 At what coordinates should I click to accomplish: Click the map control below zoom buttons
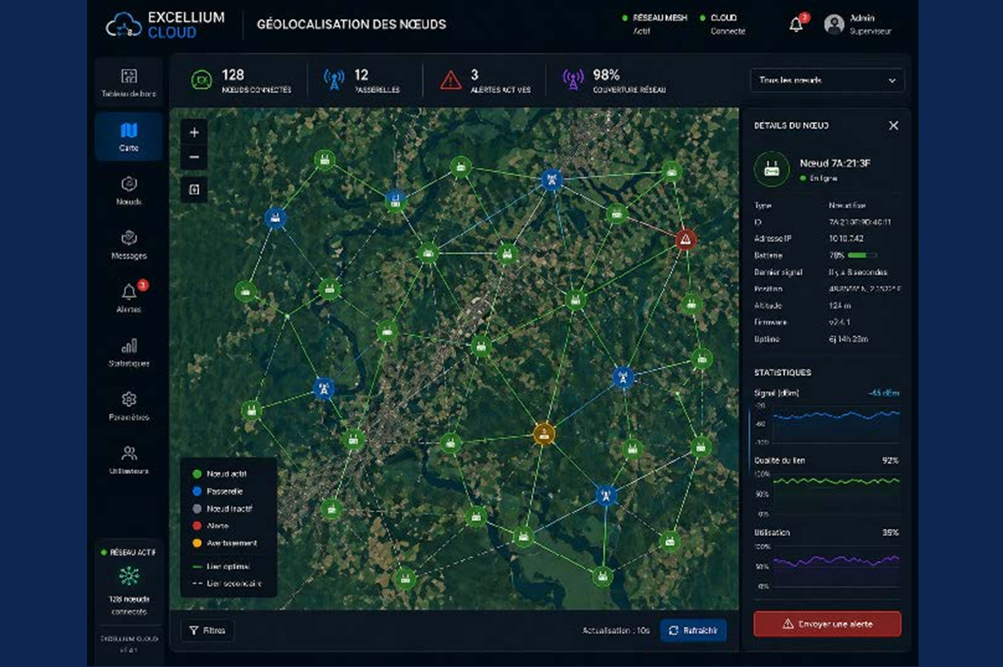194,189
